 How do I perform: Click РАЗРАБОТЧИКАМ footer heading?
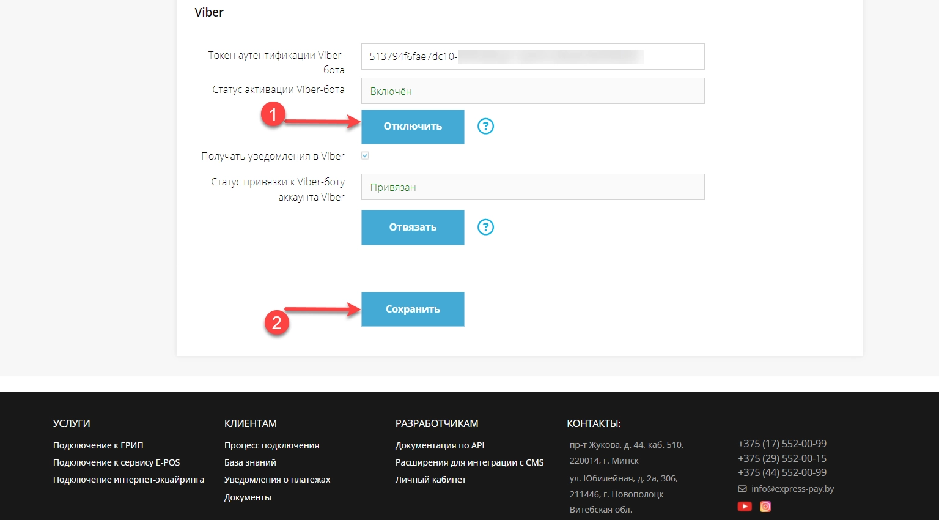click(436, 423)
